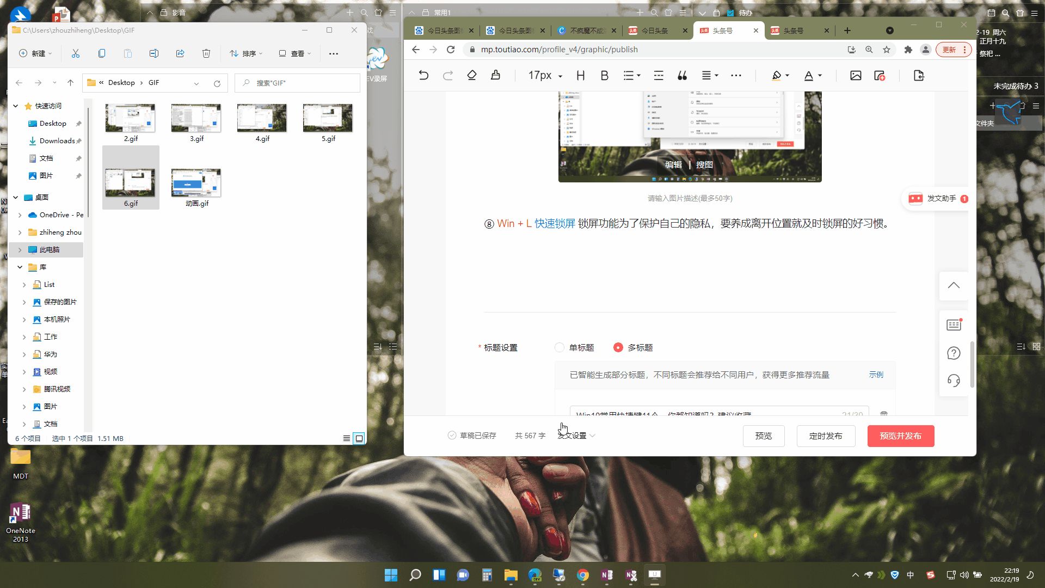Switch Explorer to large icons view toggle

coord(359,438)
